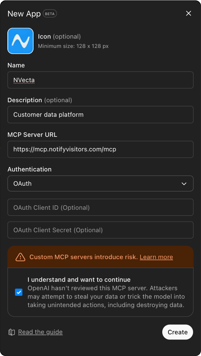Open the Authentication dropdown showing OAuth
This screenshot has height=356, width=201.
point(100,184)
